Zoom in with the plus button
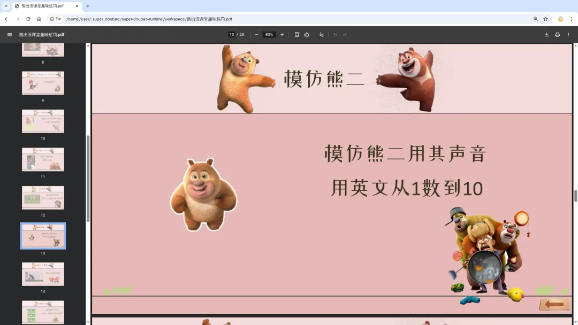 (x=282, y=35)
